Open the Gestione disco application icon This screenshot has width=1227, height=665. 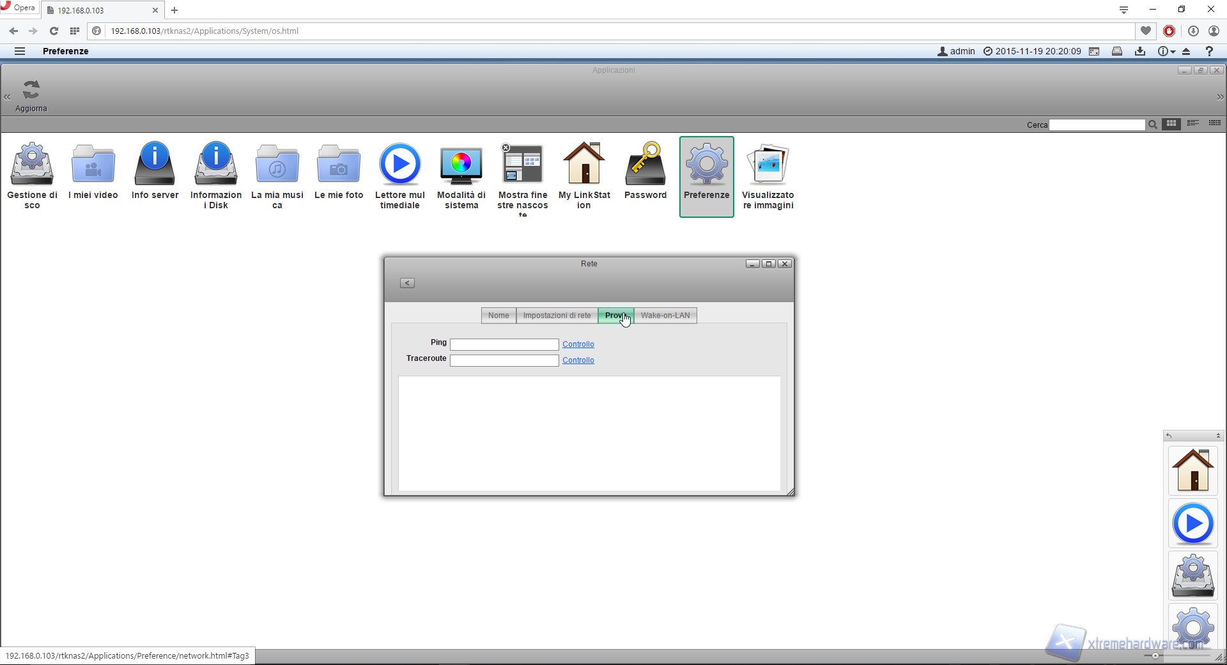click(32, 165)
